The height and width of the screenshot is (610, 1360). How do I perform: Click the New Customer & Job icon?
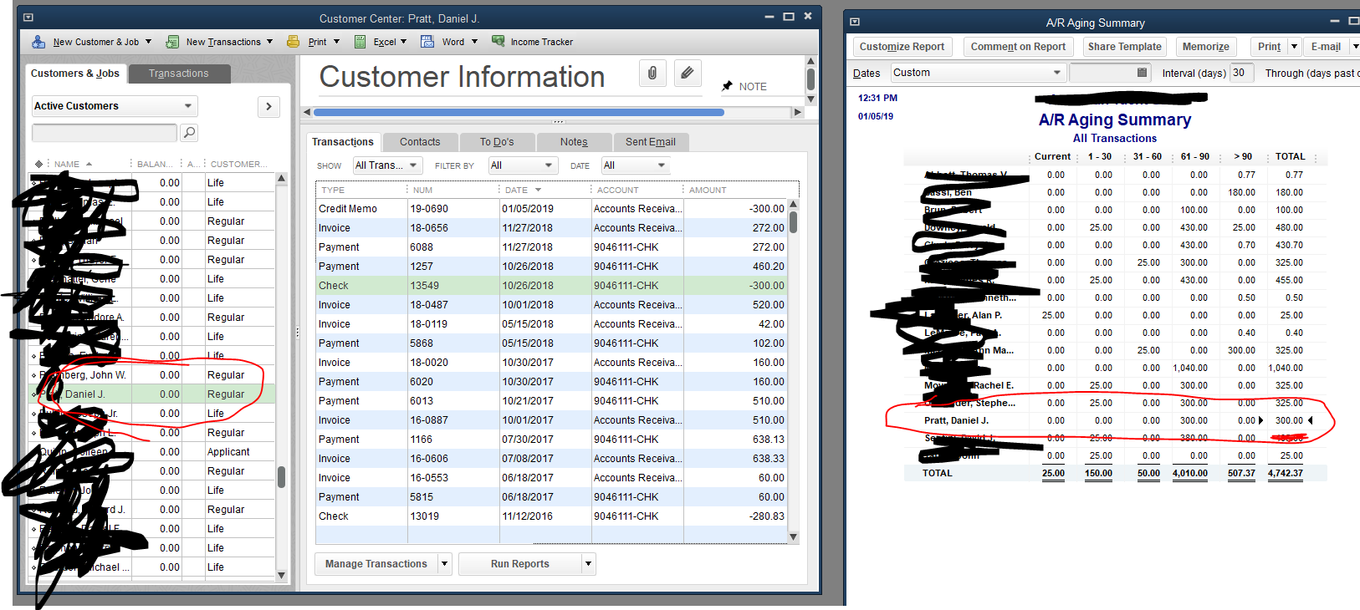(x=38, y=42)
